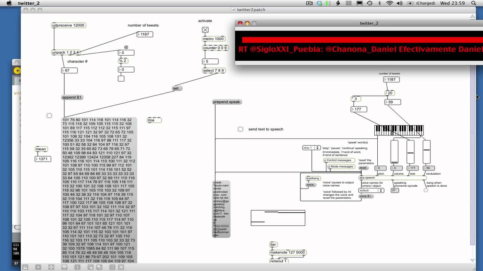Image resolution: width=483 pixels, height=271 pixels.
Task: Click the 'append $1' message box
Action: (x=72, y=97)
